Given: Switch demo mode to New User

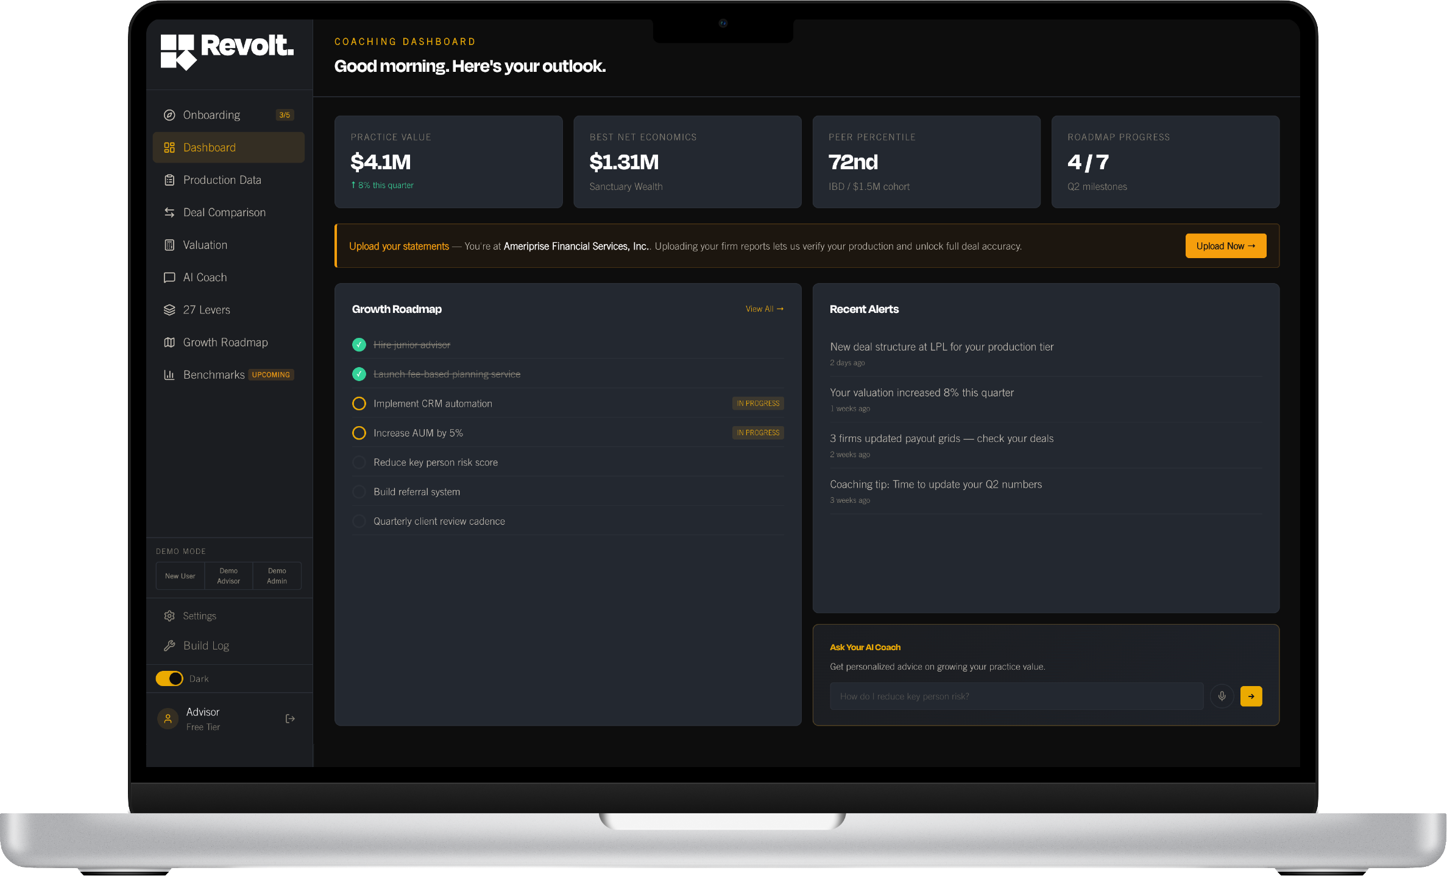Looking at the screenshot, I should click(x=180, y=576).
